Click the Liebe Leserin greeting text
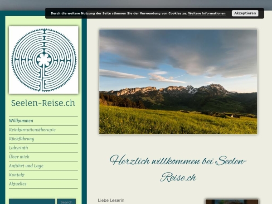 point(111,200)
